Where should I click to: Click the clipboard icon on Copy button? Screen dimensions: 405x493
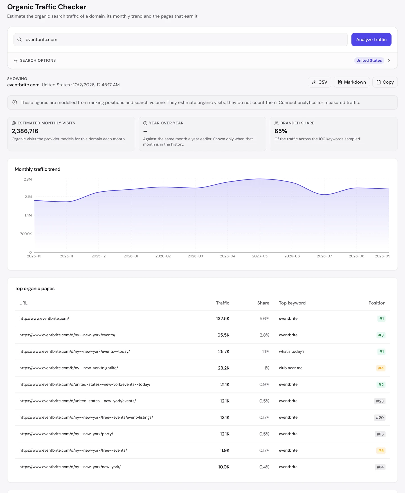point(379,82)
